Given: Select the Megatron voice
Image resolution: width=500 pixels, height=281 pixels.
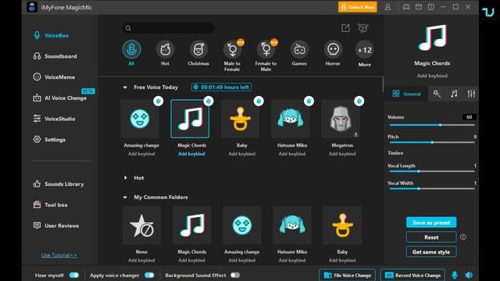Looking at the screenshot, I should pyautogui.click(x=341, y=119).
